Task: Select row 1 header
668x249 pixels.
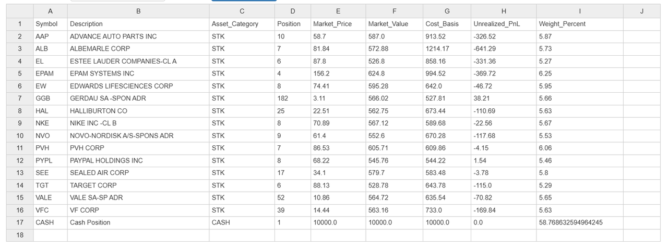Action: pos(20,24)
